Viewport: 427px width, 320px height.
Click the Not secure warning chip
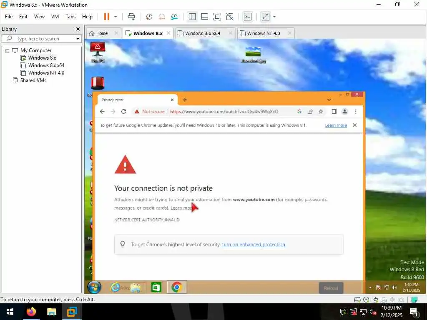coord(150,112)
